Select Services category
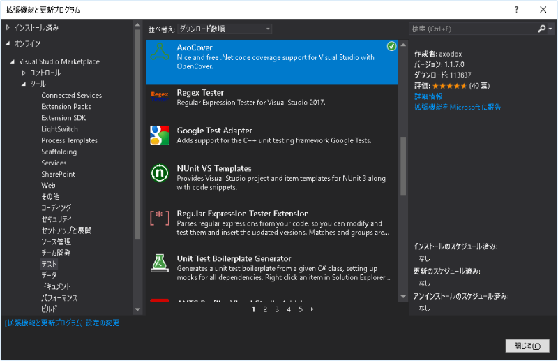The height and width of the screenshot is (361, 558). [x=54, y=163]
